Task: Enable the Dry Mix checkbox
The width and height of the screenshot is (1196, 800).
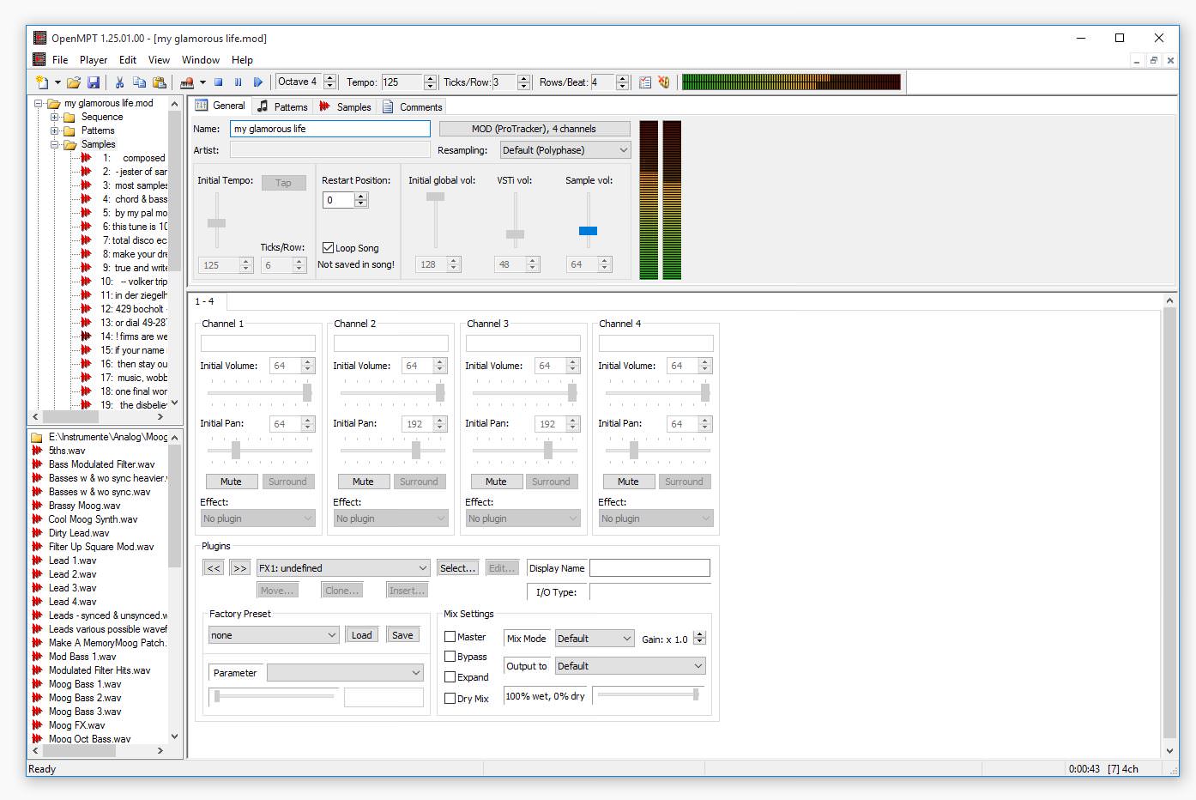Action: pyautogui.click(x=450, y=699)
